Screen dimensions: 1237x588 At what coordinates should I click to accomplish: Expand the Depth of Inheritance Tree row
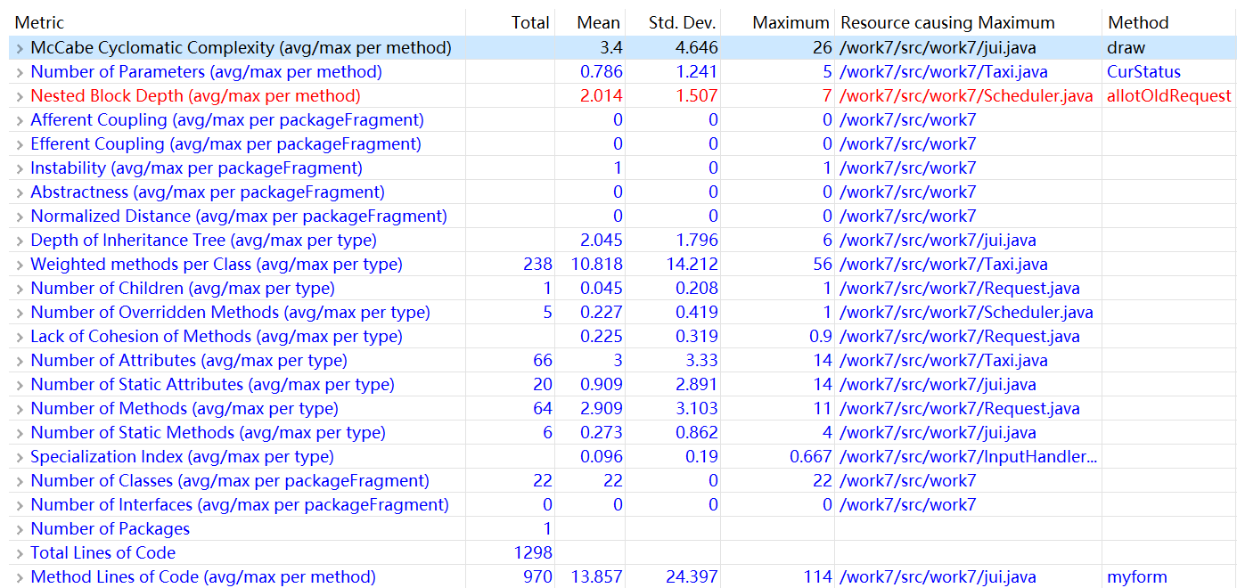point(20,241)
